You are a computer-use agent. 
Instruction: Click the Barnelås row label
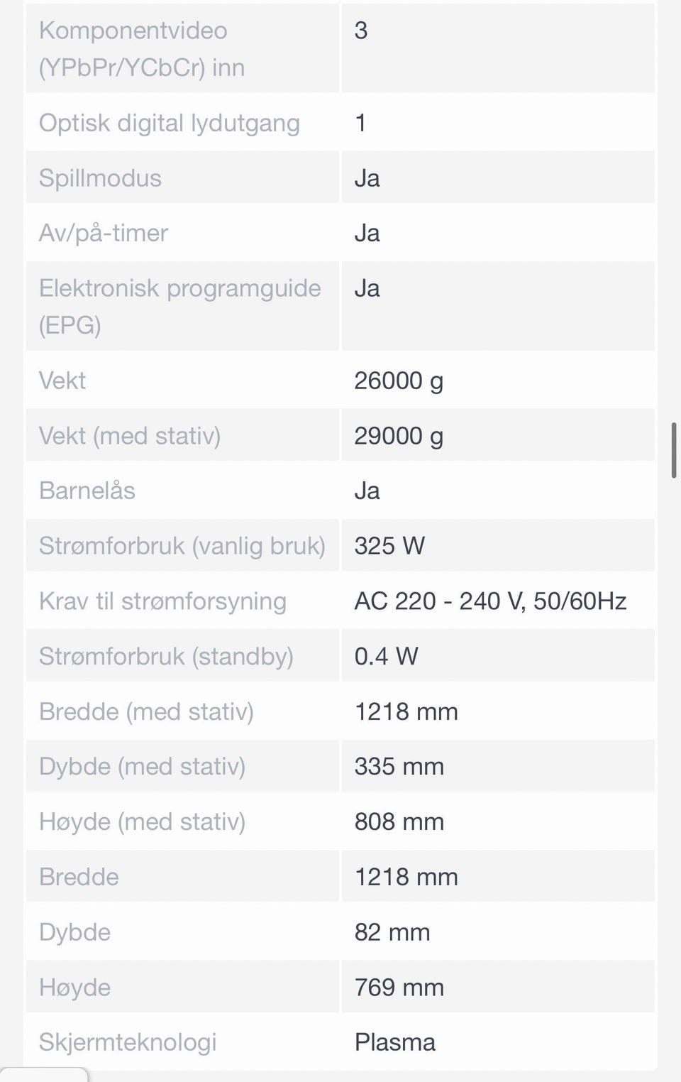click(87, 491)
